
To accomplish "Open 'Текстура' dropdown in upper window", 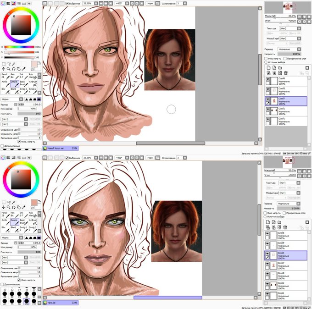I will click(290, 28).
